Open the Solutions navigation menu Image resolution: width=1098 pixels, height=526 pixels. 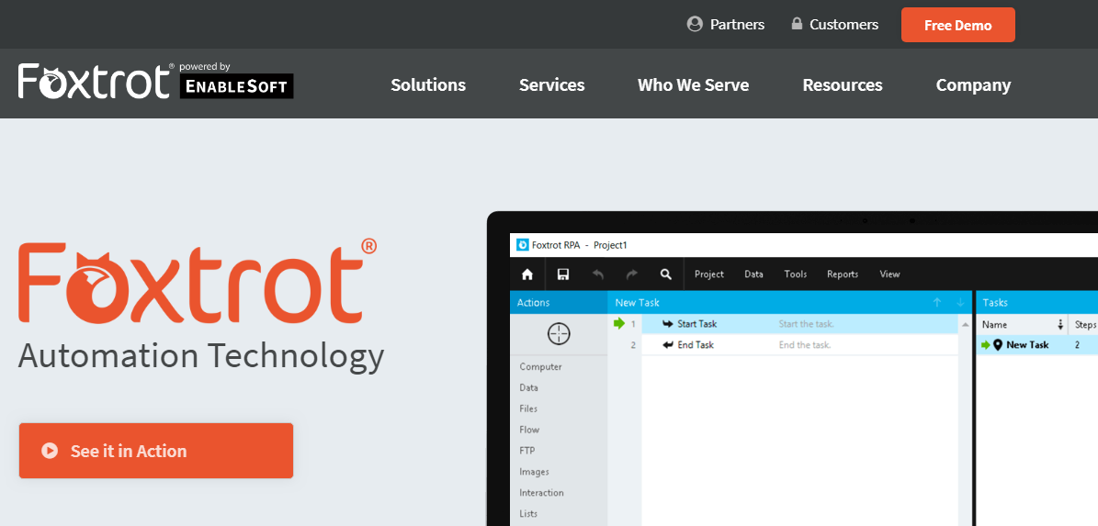click(x=428, y=84)
